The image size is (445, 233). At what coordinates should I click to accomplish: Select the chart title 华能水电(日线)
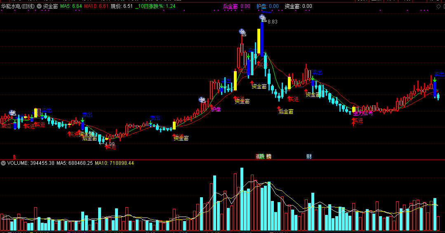click(18, 6)
